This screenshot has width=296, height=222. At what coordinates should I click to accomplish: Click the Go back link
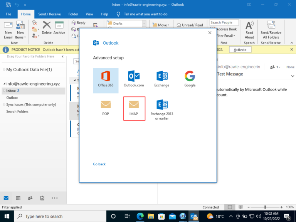click(99, 164)
